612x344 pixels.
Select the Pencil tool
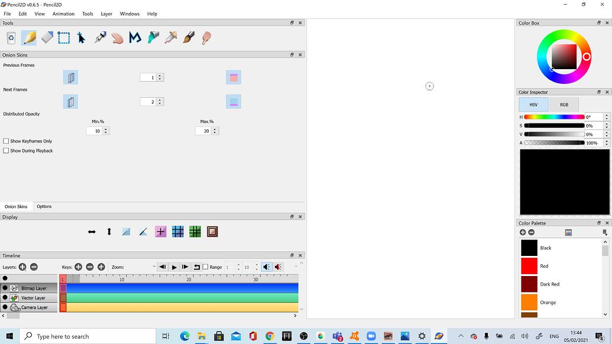[x=29, y=38]
